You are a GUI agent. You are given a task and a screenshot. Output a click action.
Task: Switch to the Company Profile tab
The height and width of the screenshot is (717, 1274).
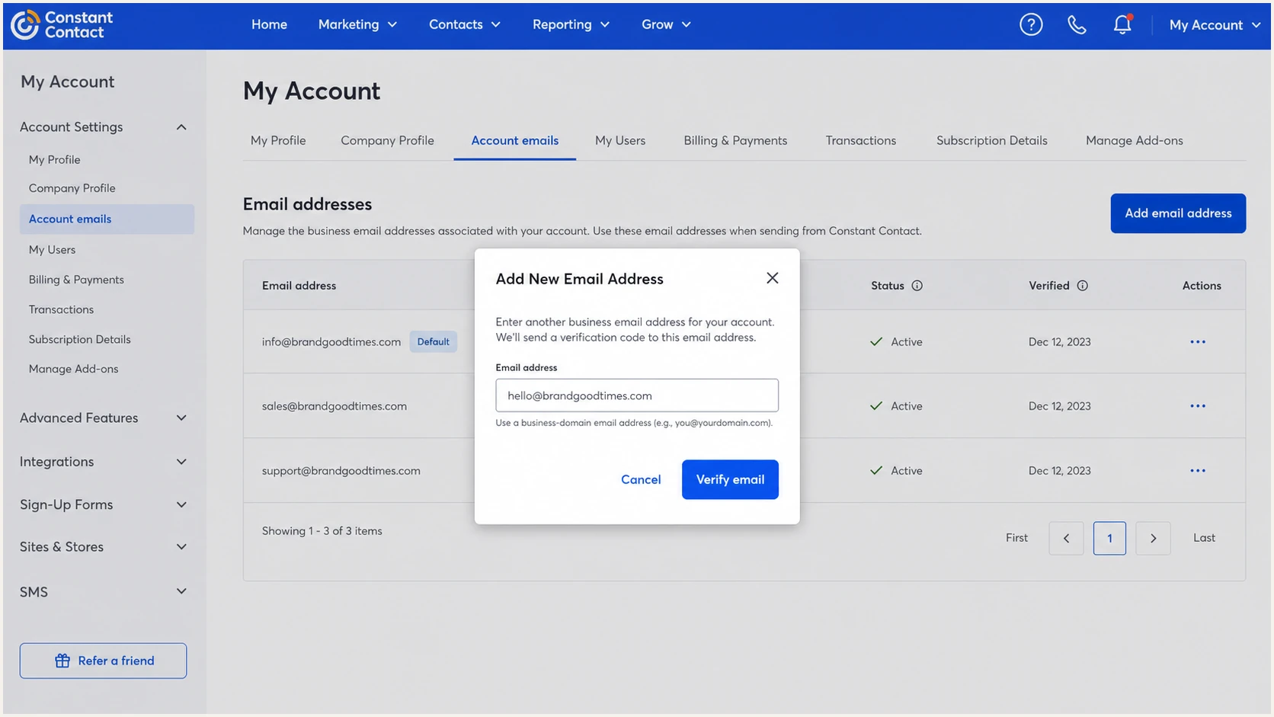click(x=387, y=140)
